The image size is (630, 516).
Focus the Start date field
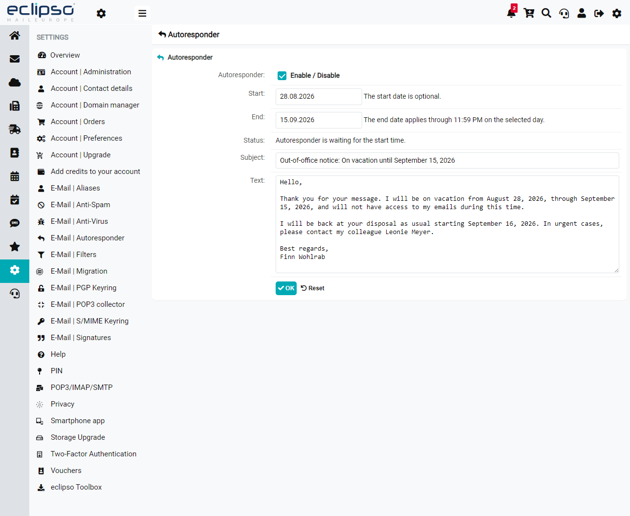point(319,97)
